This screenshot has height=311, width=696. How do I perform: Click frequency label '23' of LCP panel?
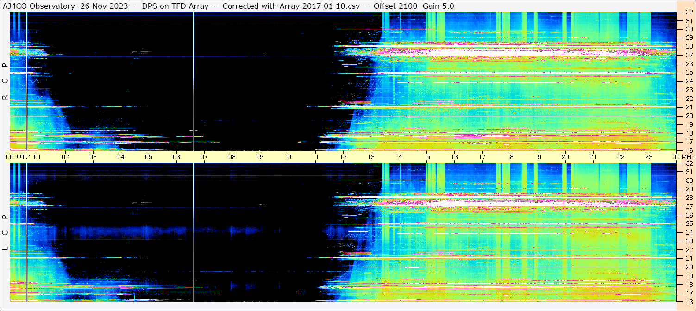[x=689, y=241]
